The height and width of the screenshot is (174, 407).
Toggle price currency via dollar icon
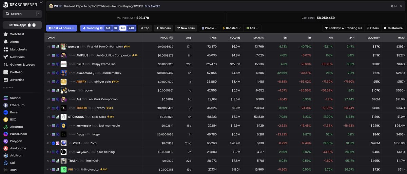[171, 38]
